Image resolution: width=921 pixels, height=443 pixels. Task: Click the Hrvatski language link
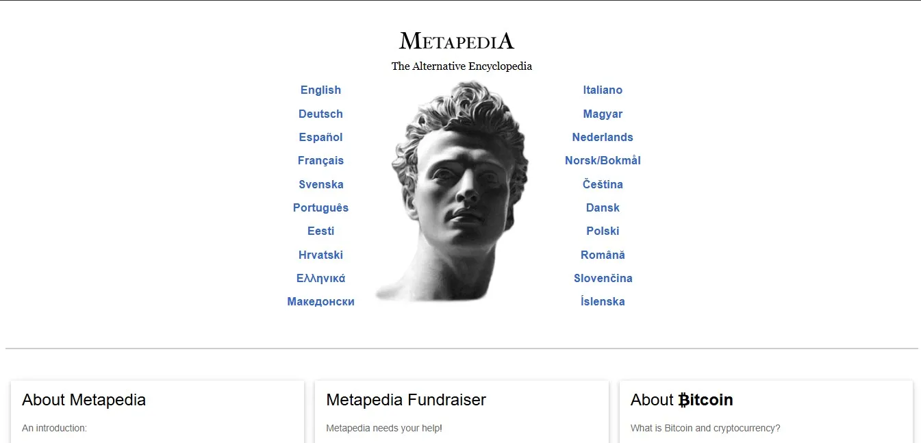(x=320, y=255)
